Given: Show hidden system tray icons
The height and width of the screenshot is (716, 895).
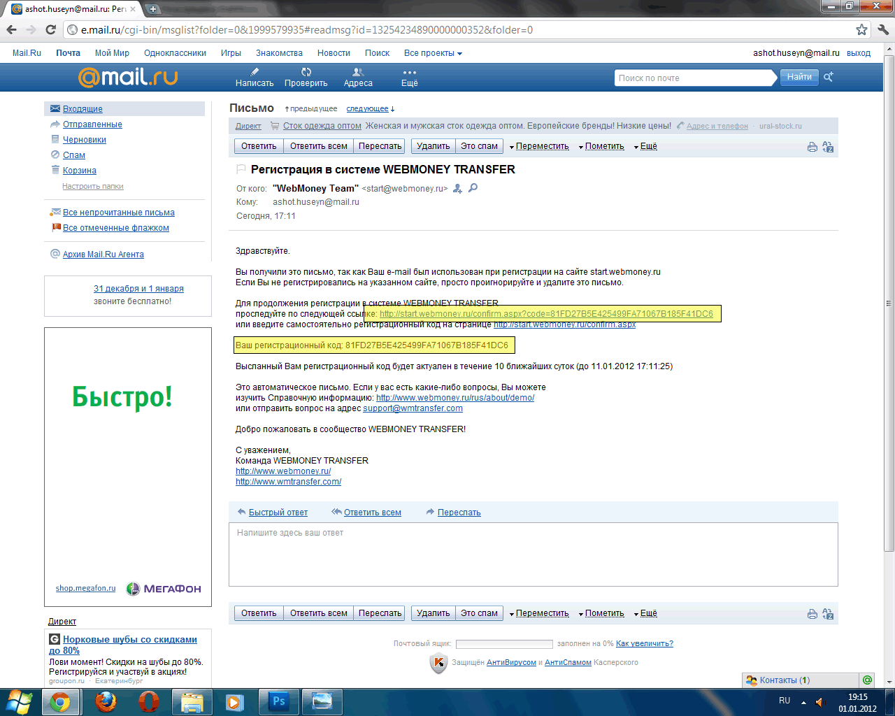Looking at the screenshot, I should [x=803, y=701].
